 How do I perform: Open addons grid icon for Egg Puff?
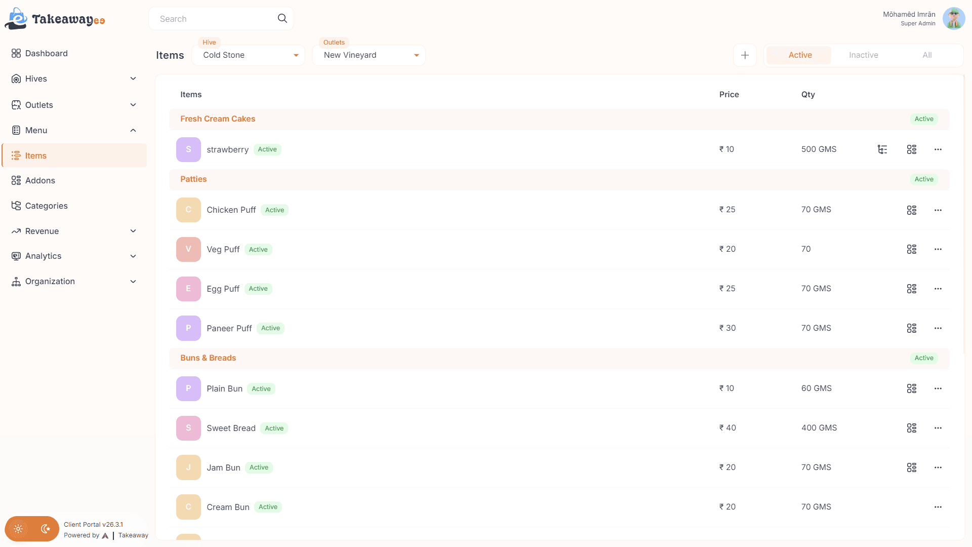tap(912, 289)
